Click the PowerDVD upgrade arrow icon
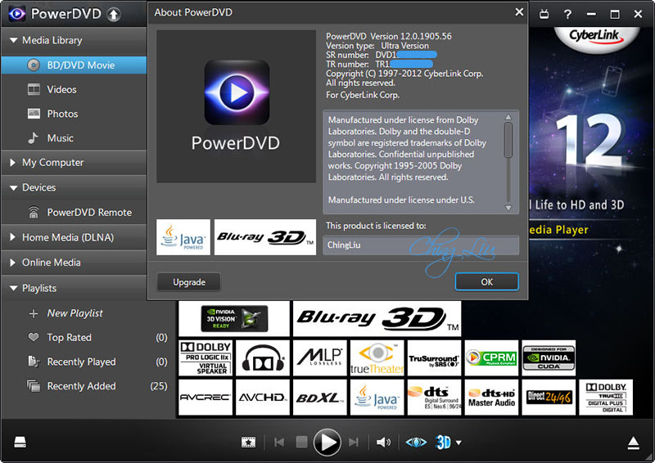Viewport: 655px width, 463px height. point(113,15)
